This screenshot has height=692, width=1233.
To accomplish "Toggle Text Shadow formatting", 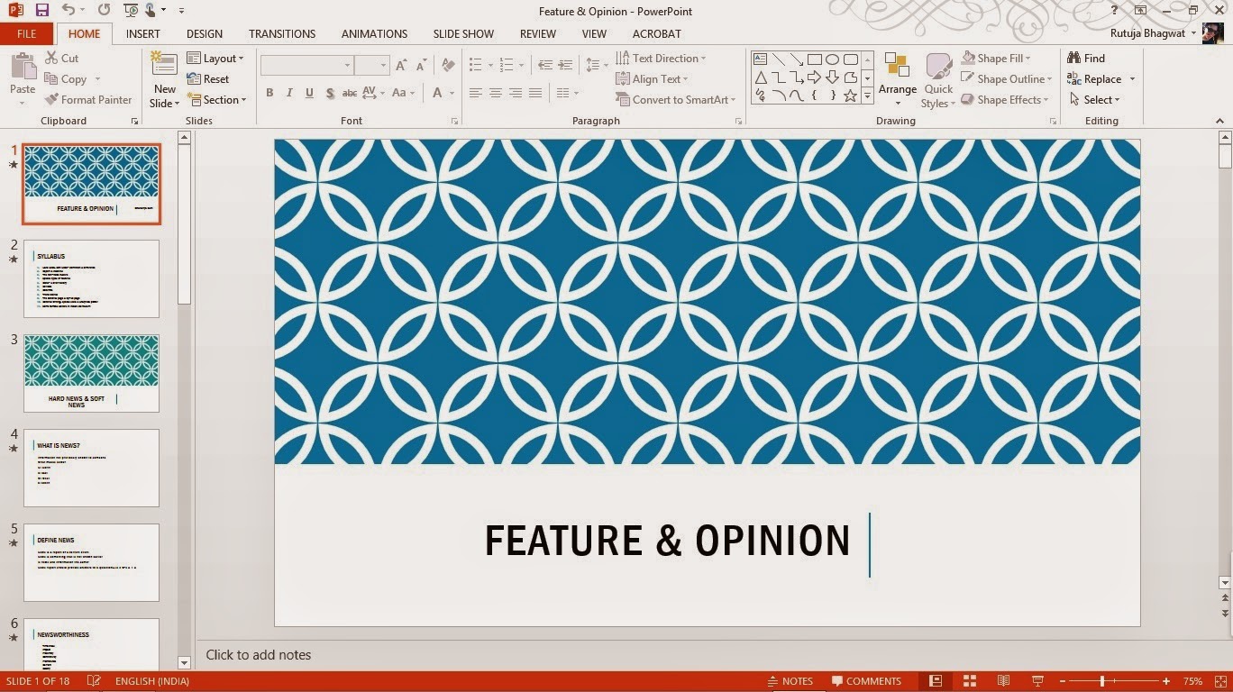I will (330, 93).
